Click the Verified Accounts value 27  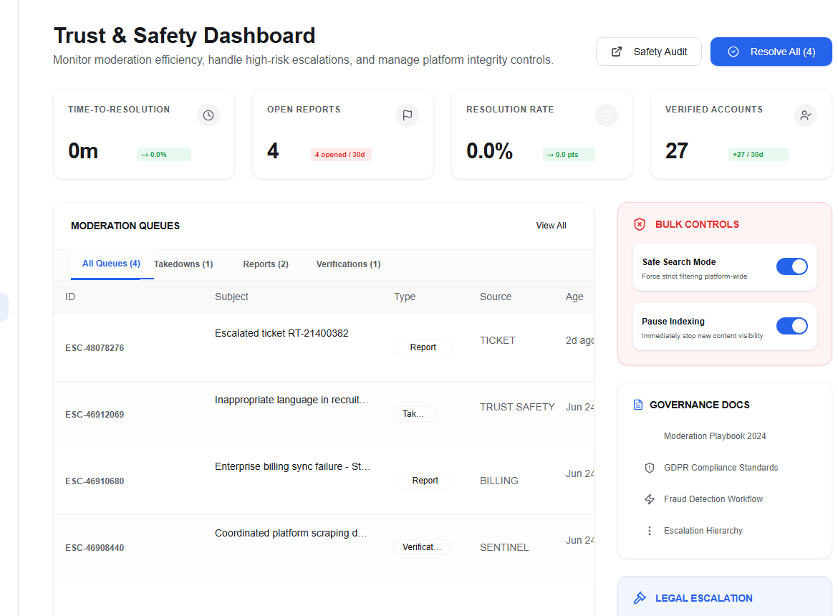677,151
